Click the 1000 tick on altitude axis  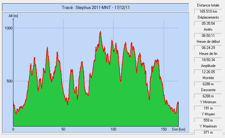pyautogui.click(x=8, y=28)
